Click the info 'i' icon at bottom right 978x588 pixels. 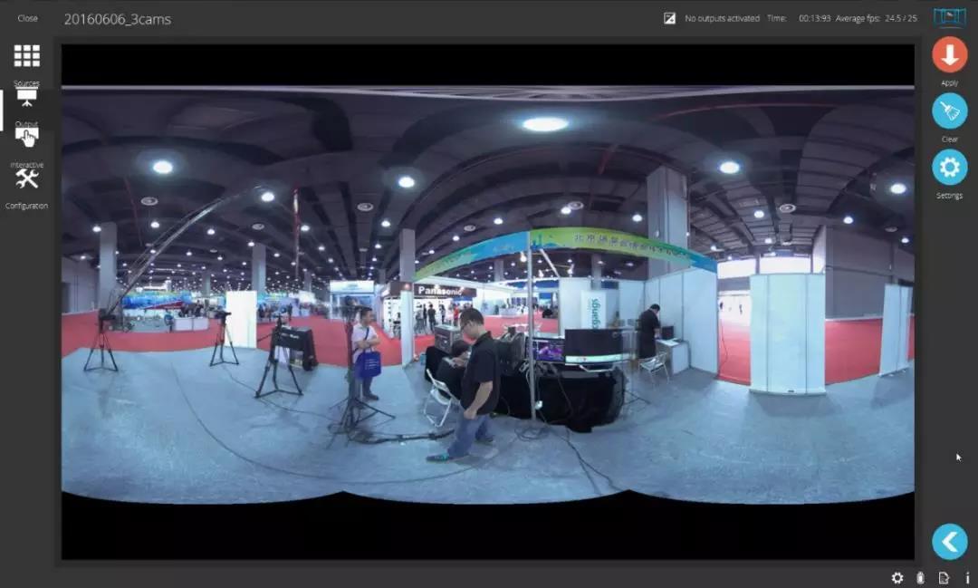point(967,578)
